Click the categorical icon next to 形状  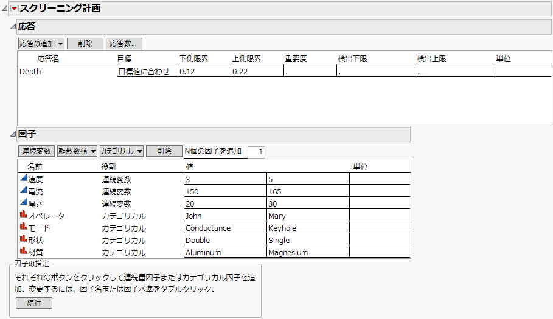(x=24, y=238)
